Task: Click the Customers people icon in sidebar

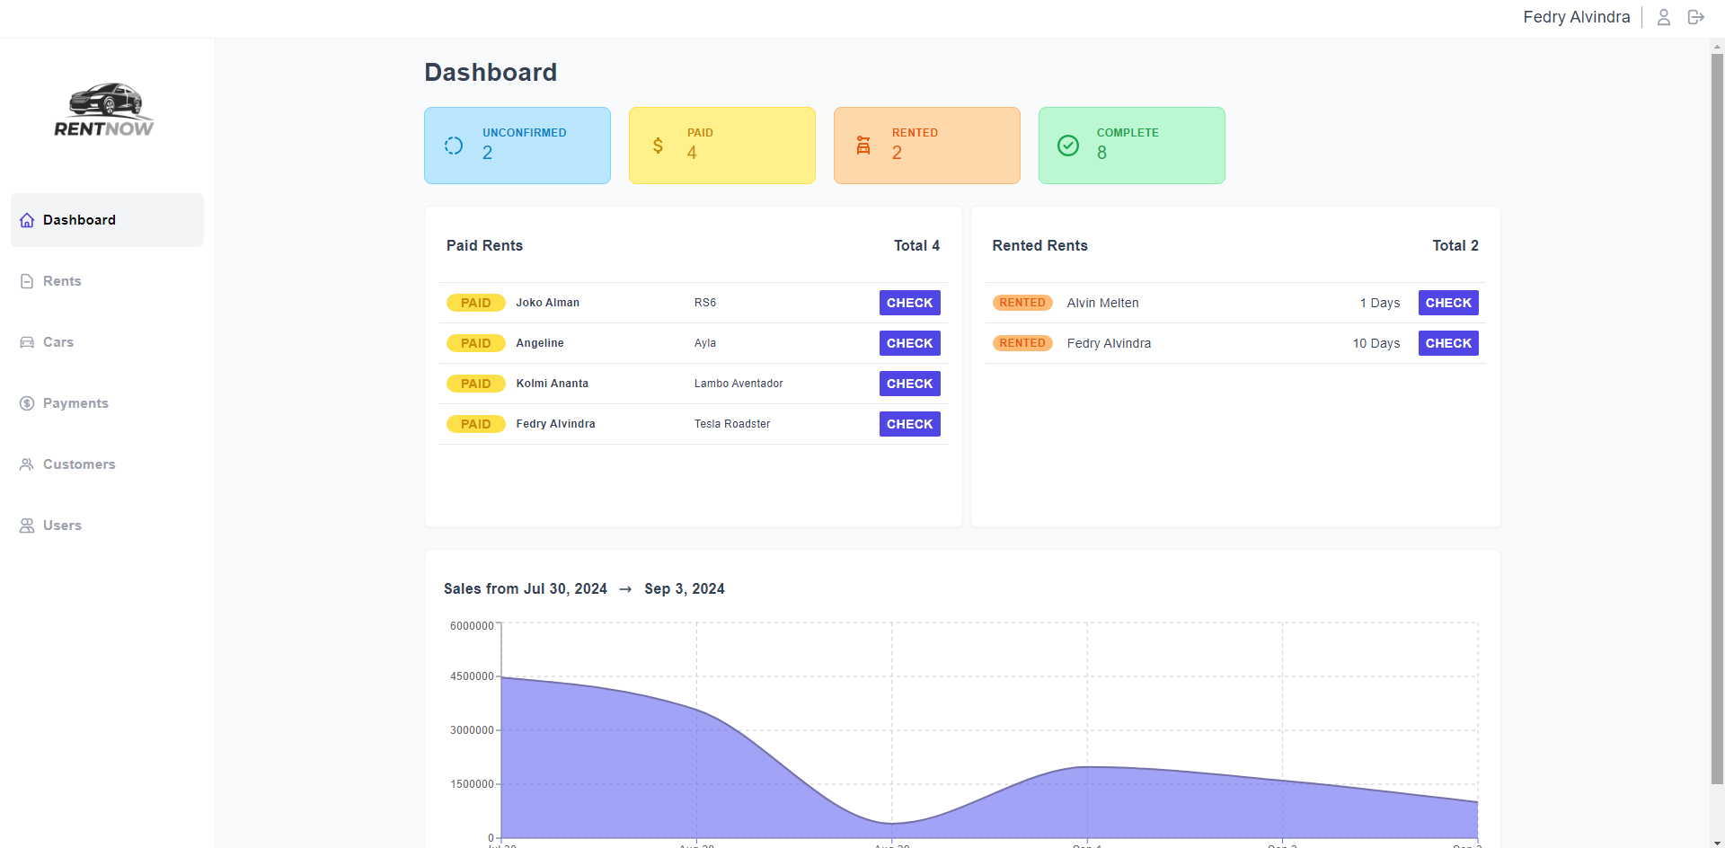Action: tap(27, 464)
